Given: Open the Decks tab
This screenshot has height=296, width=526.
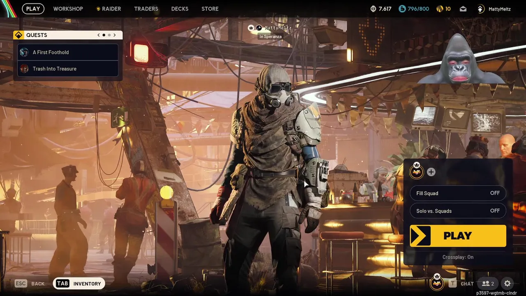Looking at the screenshot, I should (180, 9).
